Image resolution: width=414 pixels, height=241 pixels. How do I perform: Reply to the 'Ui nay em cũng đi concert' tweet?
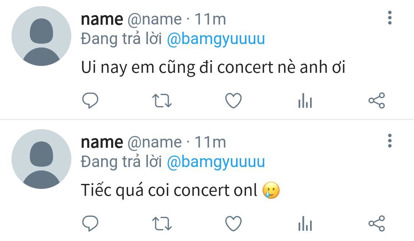[x=90, y=100]
